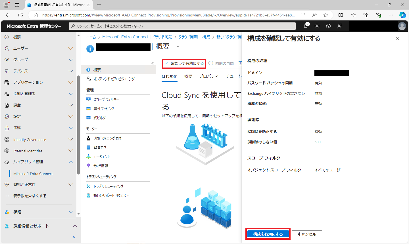The height and width of the screenshot is (244, 409).
Task: Collapse the blade menu with double chevron
Action: pos(153,63)
